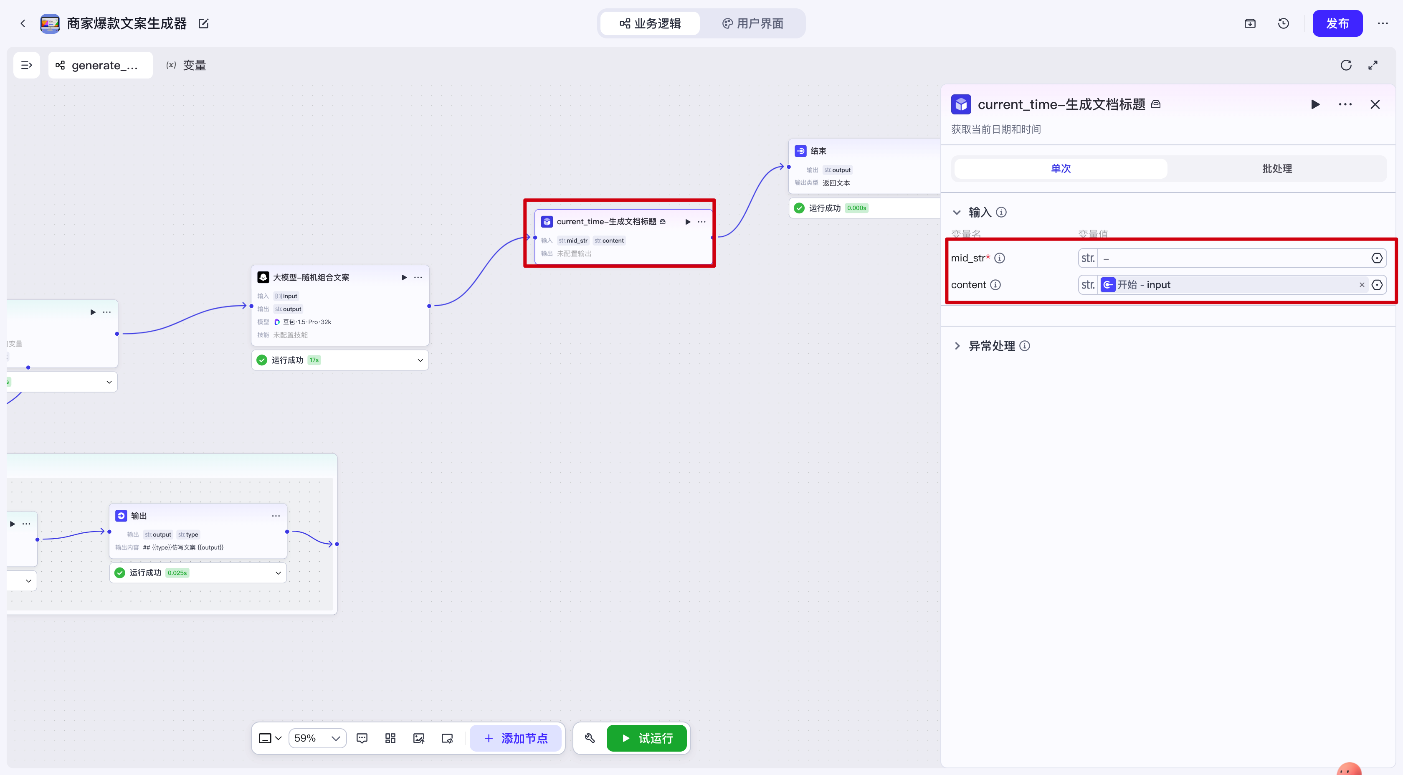Run the current_time node from the panel play icon
This screenshot has height=775, width=1403.
(1315, 104)
